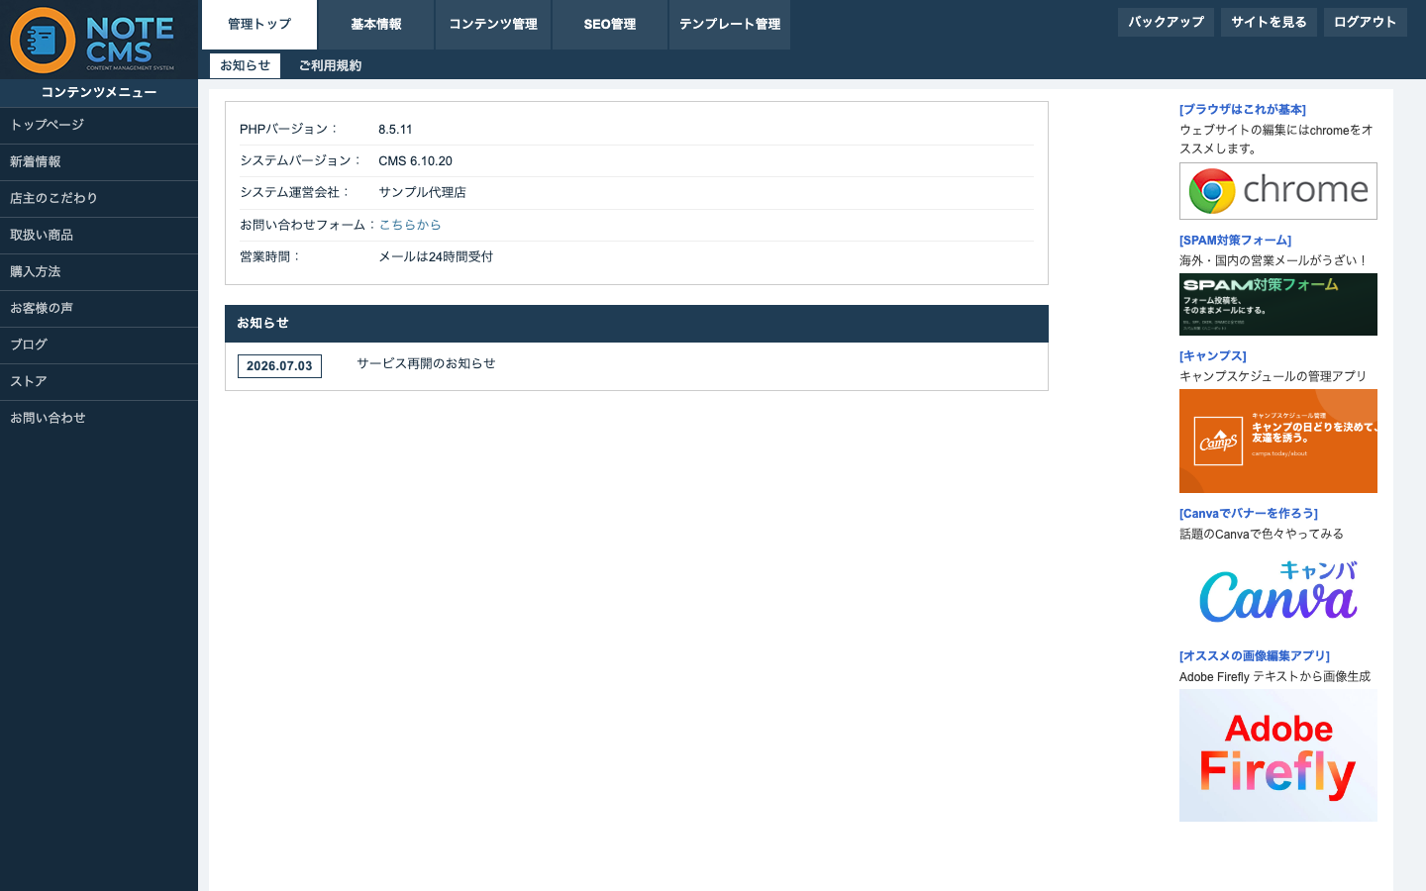Open the ご利用規約 sub-tab

pyautogui.click(x=331, y=65)
